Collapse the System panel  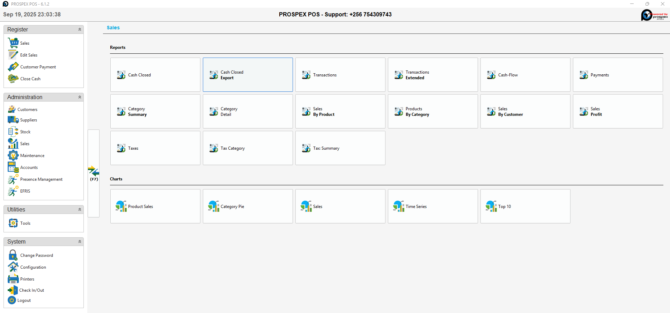[x=80, y=242]
